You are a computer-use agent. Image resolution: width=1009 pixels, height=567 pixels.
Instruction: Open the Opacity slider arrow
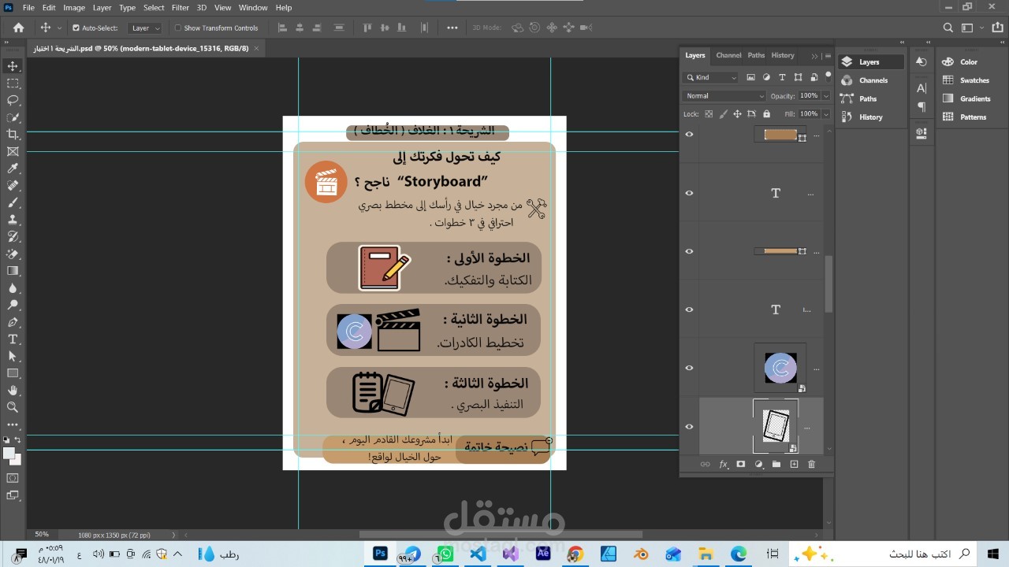pyautogui.click(x=825, y=96)
